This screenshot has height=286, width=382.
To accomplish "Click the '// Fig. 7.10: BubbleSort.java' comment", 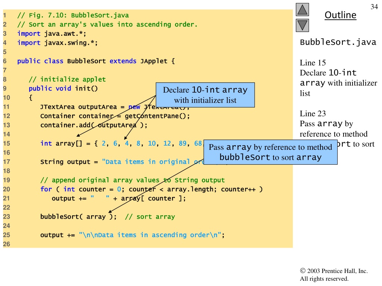I will [x=73, y=15].
